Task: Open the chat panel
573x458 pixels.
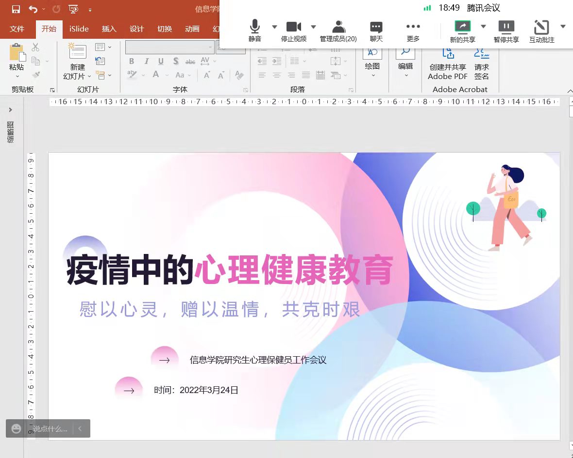Action: pos(376,29)
